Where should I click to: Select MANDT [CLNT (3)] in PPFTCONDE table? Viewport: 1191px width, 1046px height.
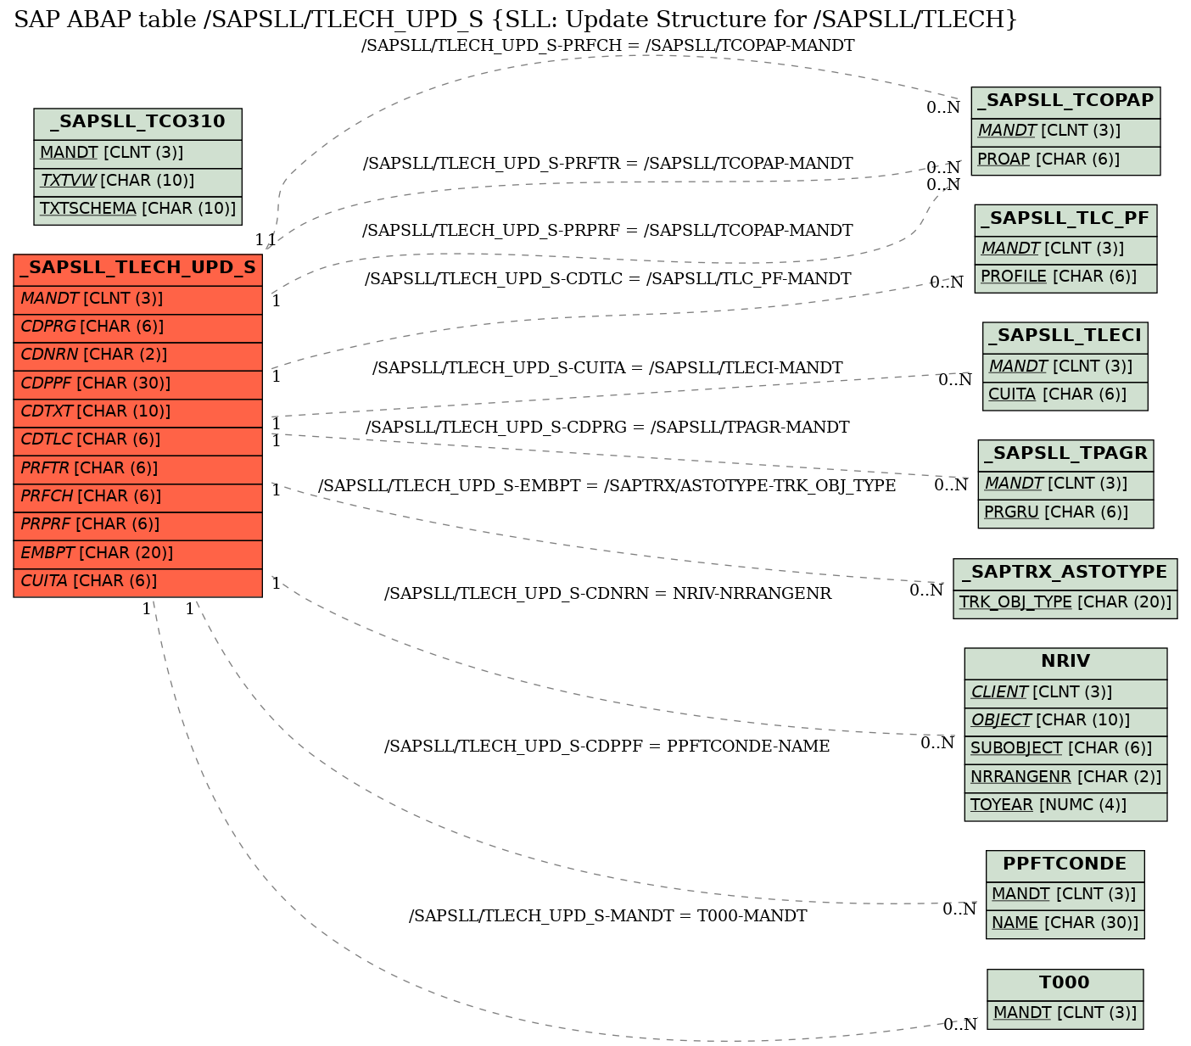point(1065,895)
